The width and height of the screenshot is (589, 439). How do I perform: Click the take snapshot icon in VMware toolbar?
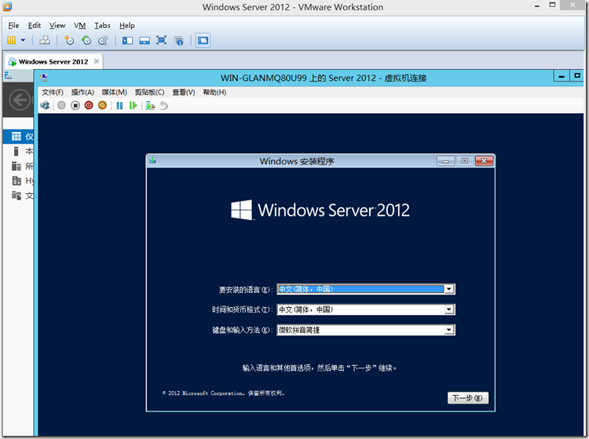[x=69, y=40]
